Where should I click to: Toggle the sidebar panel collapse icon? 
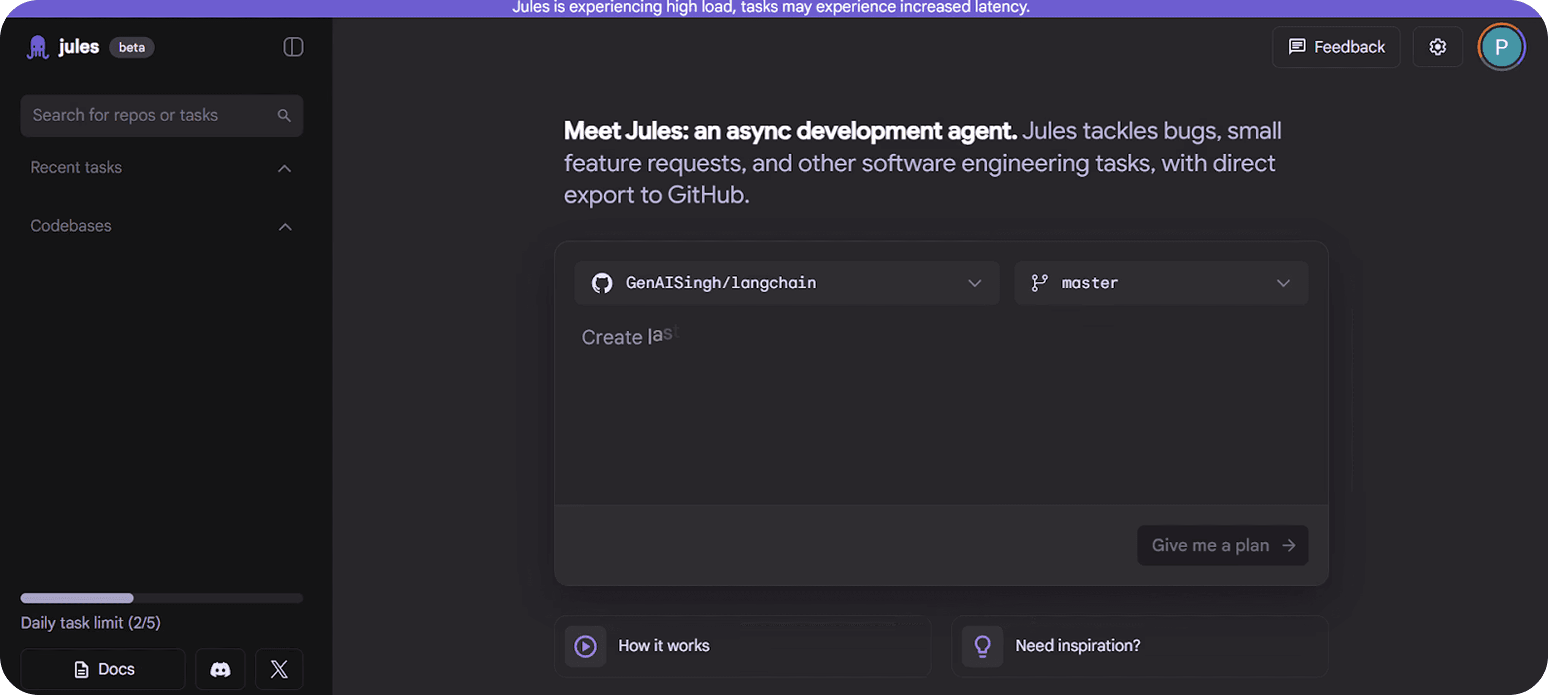pos(293,47)
